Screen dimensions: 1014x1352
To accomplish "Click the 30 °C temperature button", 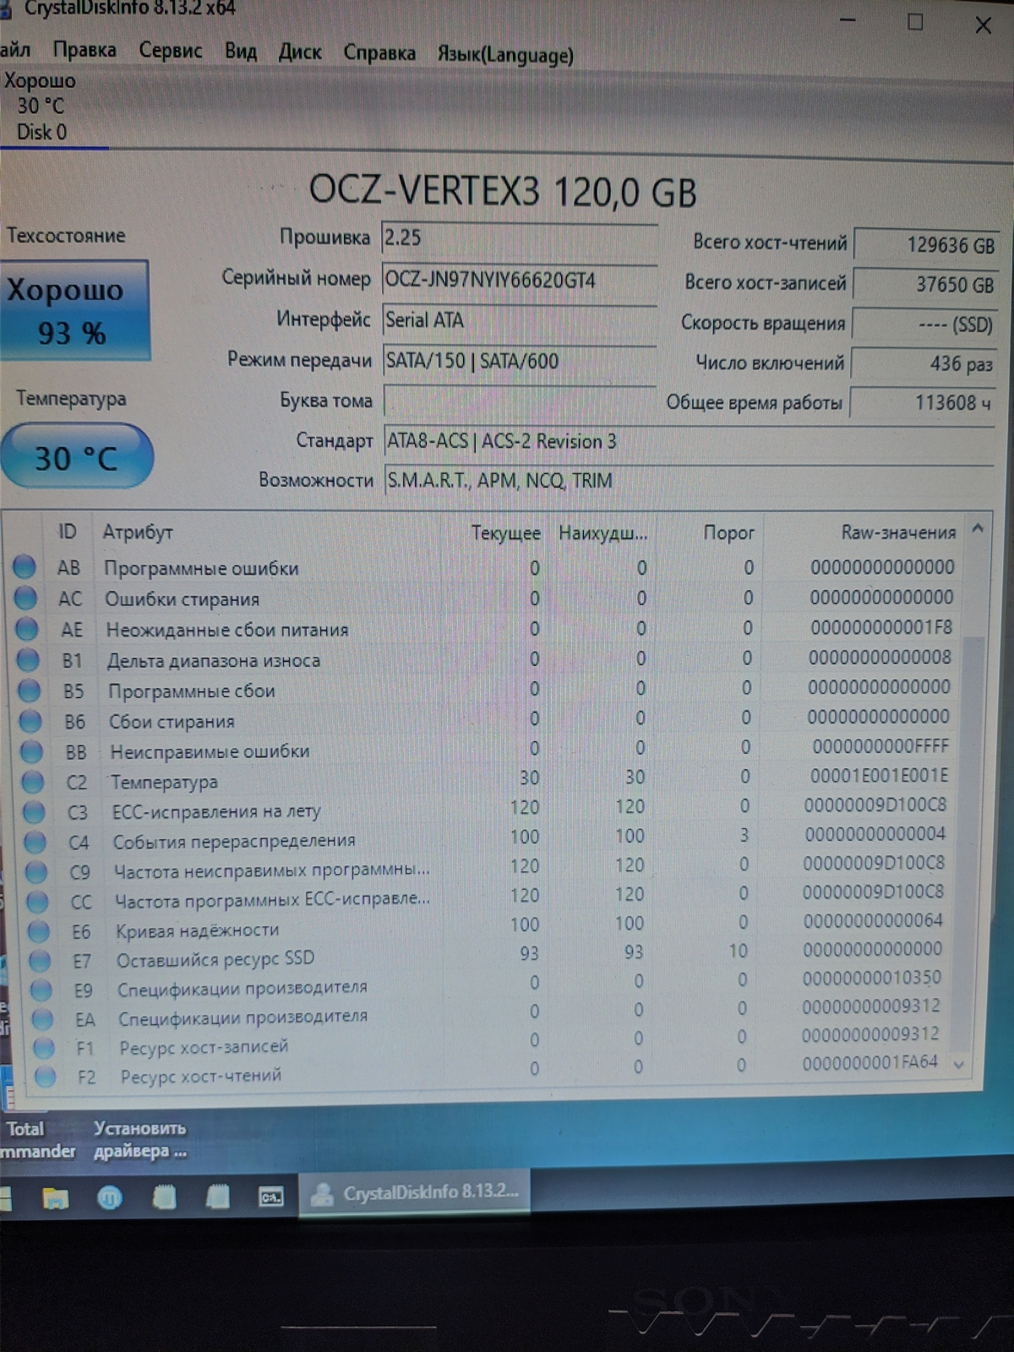I will click(x=76, y=456).
